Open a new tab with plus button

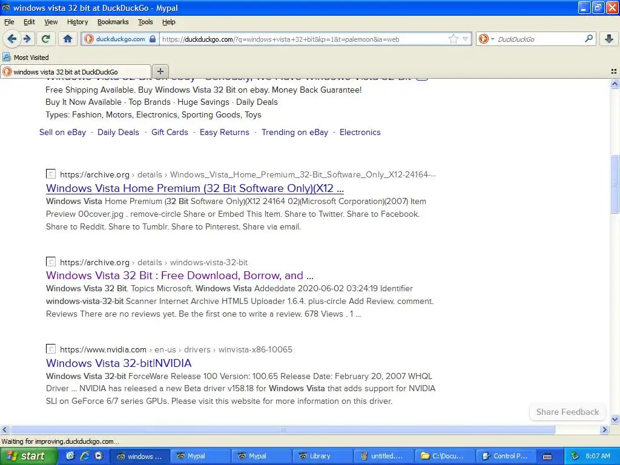[x=160, y=71]
